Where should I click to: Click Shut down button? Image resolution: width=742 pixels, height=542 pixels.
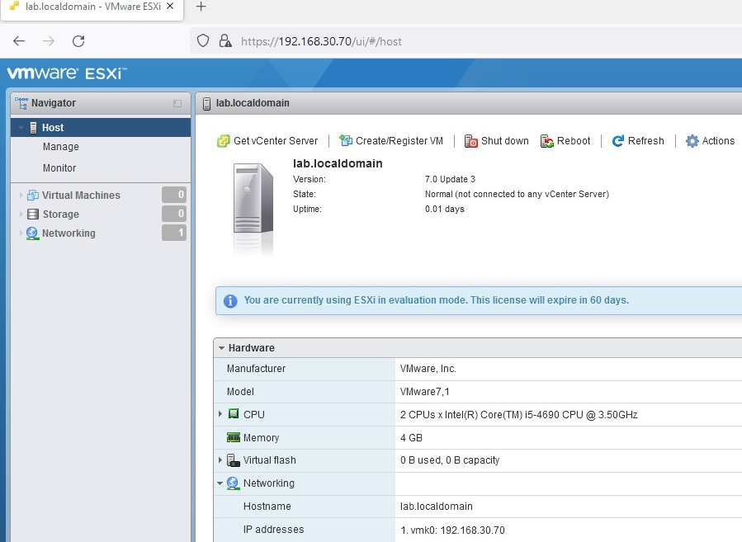496,141
